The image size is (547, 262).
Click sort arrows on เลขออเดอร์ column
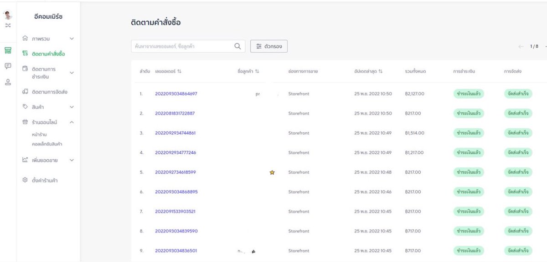[x=179, y=72]
